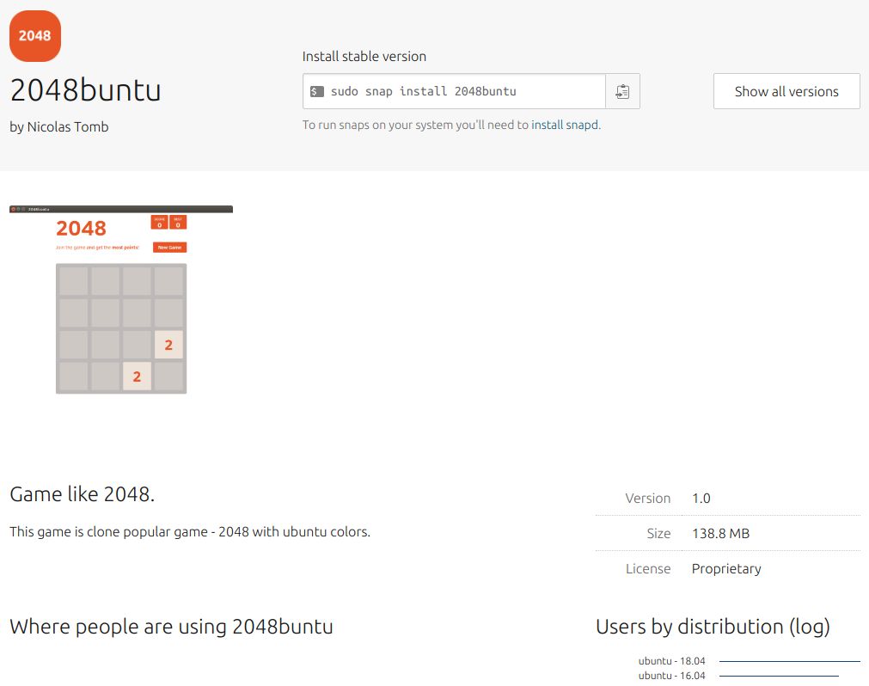Click the right-side 2 tile in the game grid

(168, 344)
